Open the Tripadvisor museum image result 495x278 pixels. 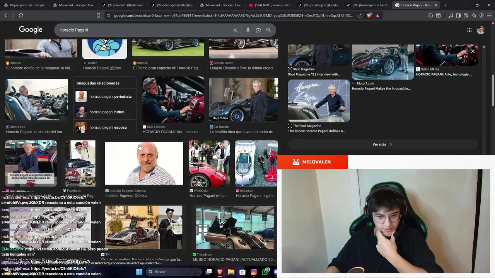point(235,227)
